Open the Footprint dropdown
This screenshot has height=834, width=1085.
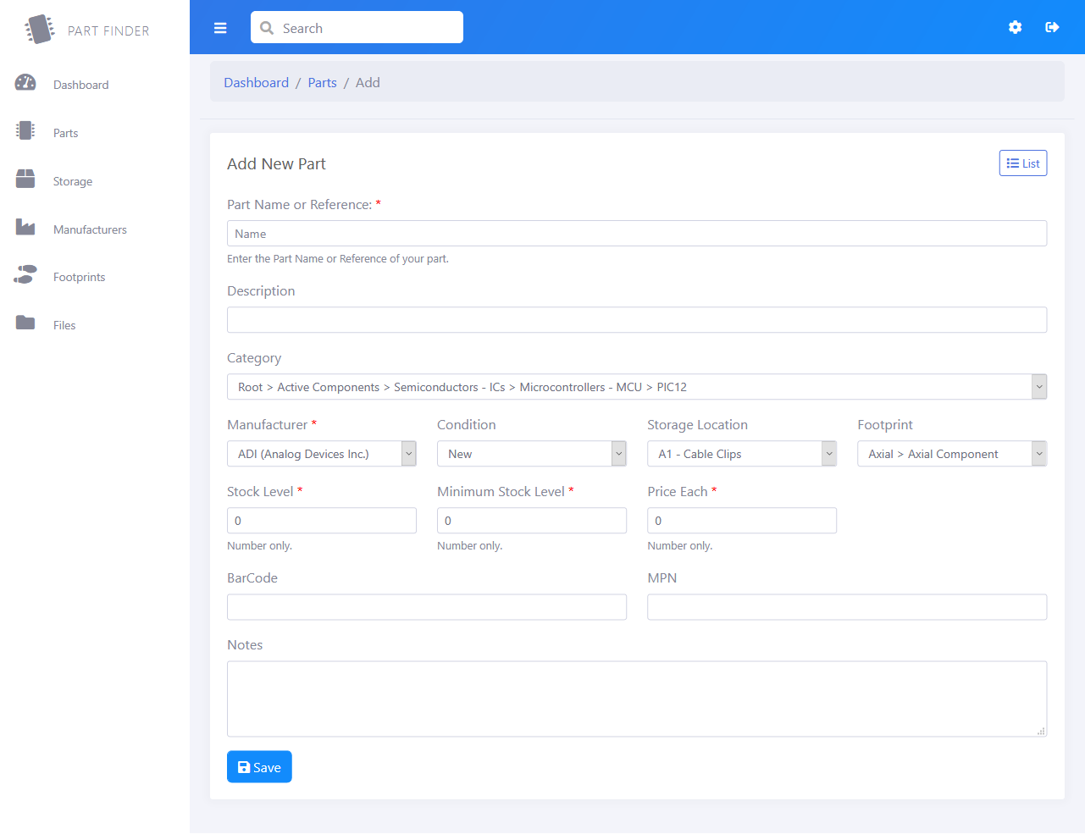(951, 454)
